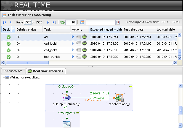Run the 17:28:00 call_joblet task
Screen dimensions: 183x128
click(x=73, y=50)
